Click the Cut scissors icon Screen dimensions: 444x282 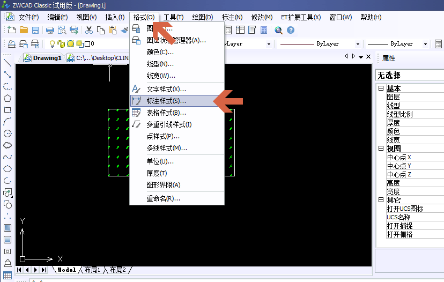89,30
